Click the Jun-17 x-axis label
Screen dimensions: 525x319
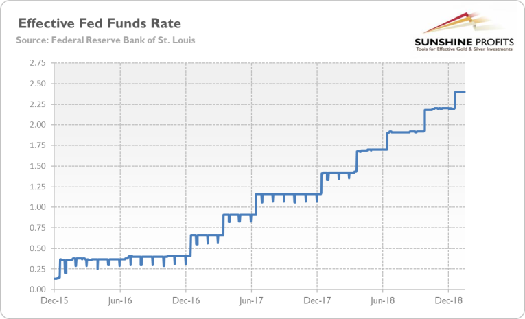click(251, 300)
